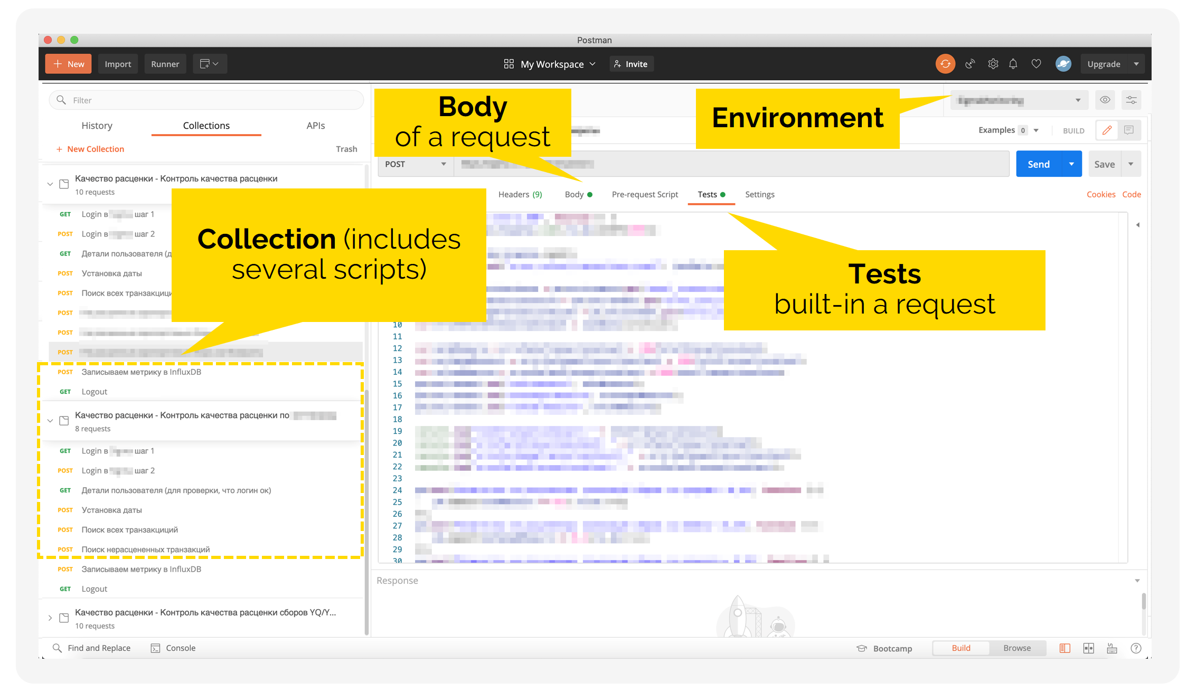Open Find and Replace

[x=92, y=648]
